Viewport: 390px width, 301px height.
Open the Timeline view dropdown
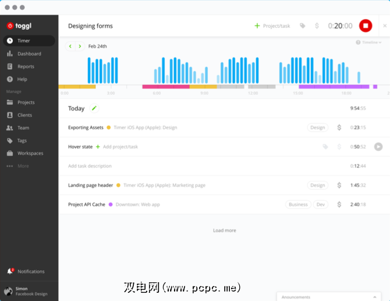point(371,43)
